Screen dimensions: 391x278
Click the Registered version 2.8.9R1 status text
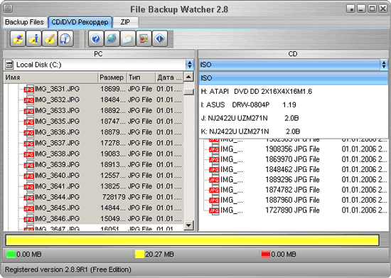68,269
